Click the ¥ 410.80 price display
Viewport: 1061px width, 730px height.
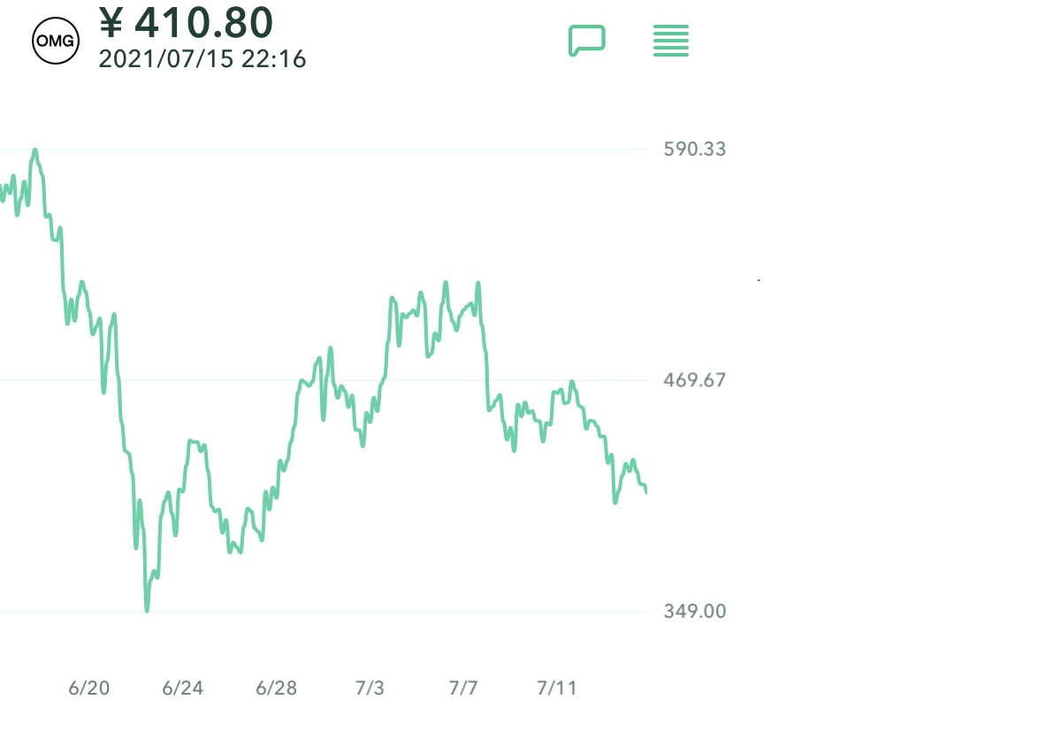pos(187,23)
